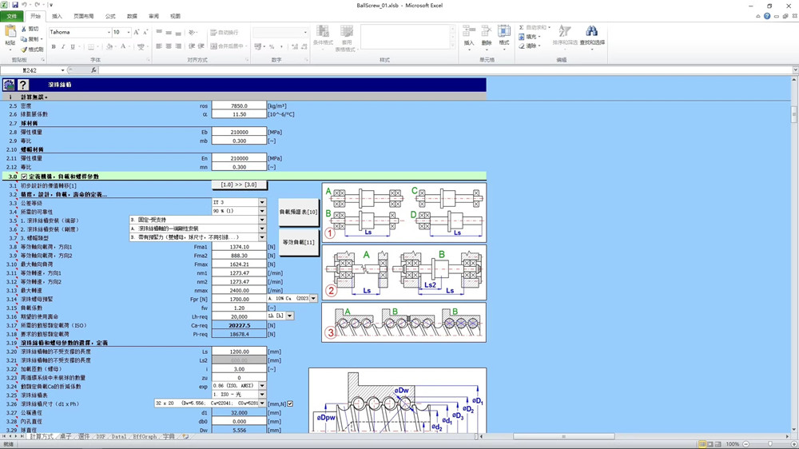Open the IT 3 tolerance grade dropdown
This screenshot has height=449, width=799.
coord(262,202)
